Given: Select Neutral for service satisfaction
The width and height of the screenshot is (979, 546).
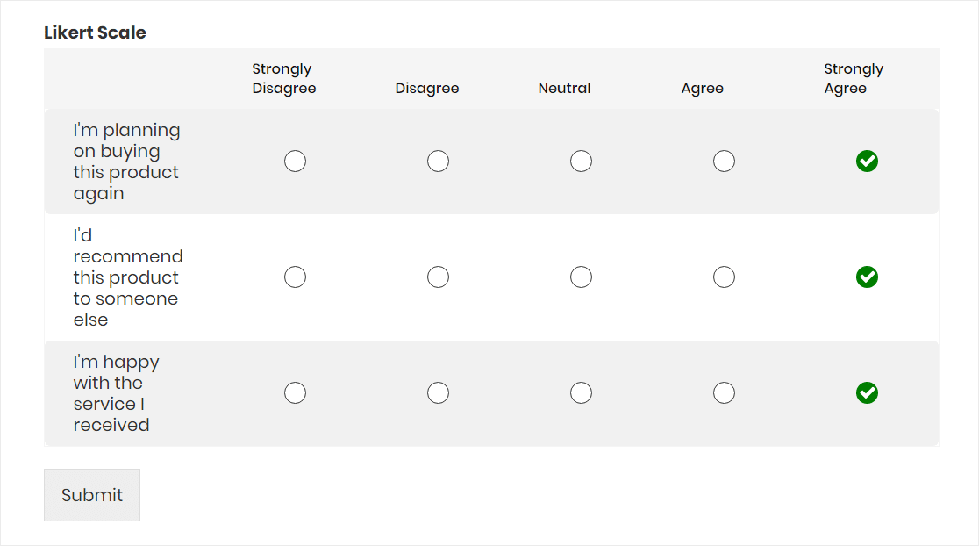Looking at the screenshot, I should pyautogui.click(x=581, y=392).
